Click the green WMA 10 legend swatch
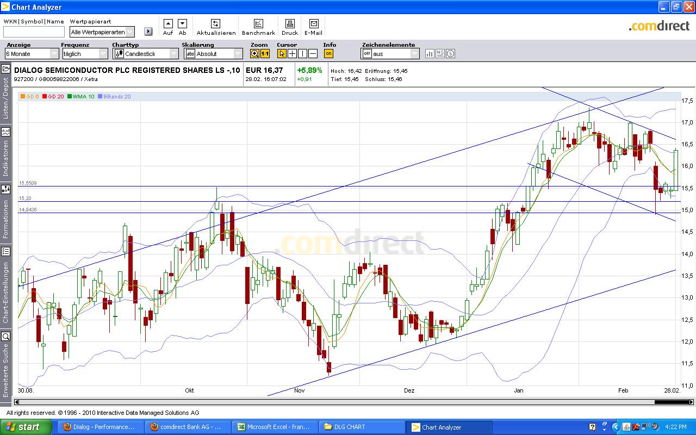This screenshot has height=435, width=696. tap(69, 97)
